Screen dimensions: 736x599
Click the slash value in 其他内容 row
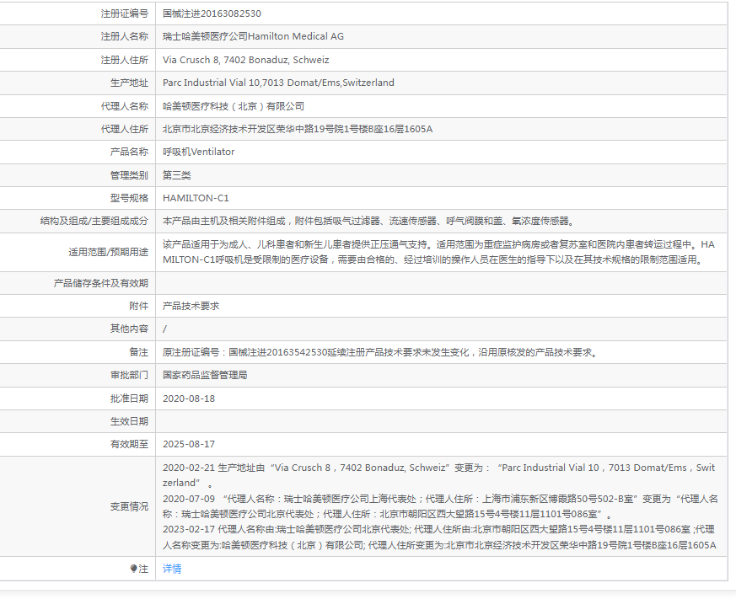164,329
